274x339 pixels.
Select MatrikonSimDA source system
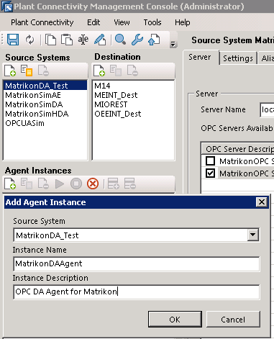[45, 104]
